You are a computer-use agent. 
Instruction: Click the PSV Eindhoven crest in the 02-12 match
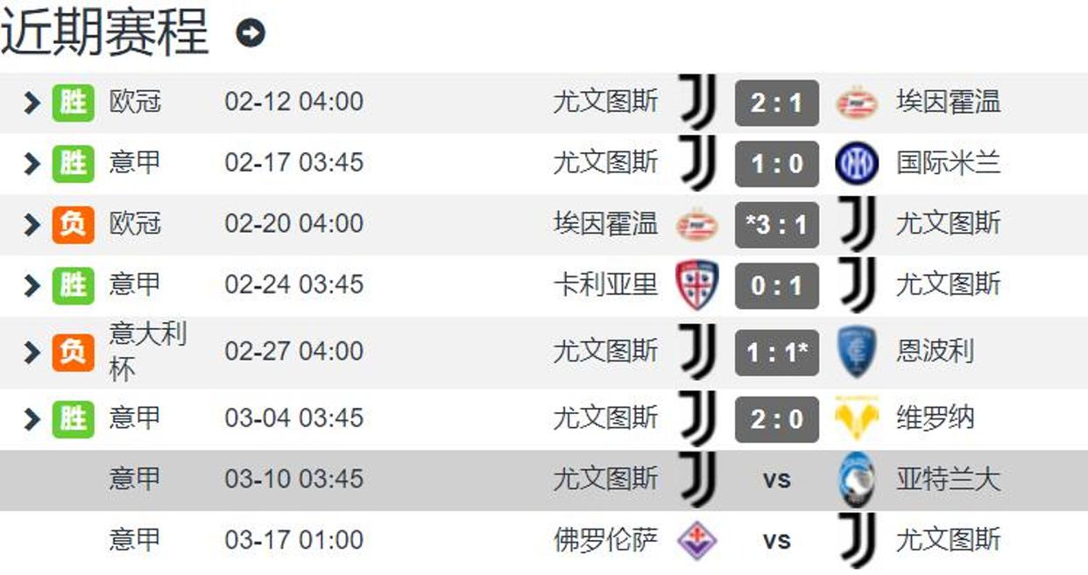coord(857,103)
